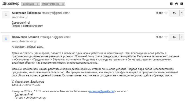Print the conversation with the printer icon
Image resolution: width=188 pixels, height=103 pixels.
(176, 4)
